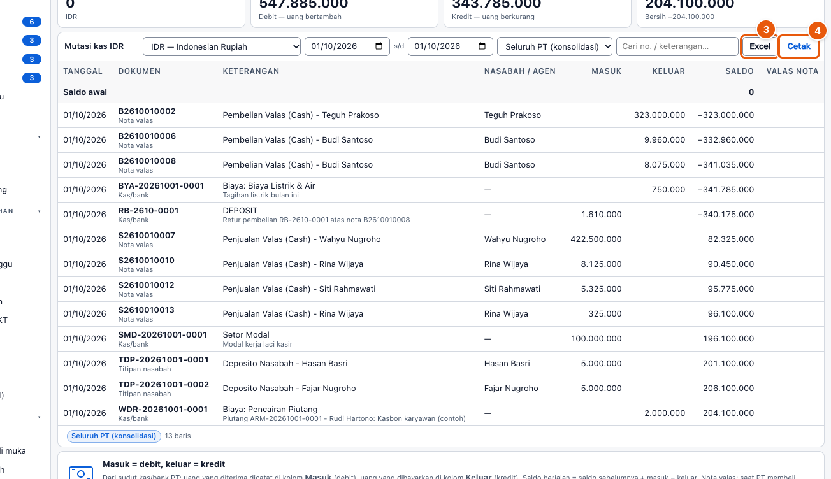The image size is (831, 479).
Task: Select document number S2610010013
Action: pos(147,310)
